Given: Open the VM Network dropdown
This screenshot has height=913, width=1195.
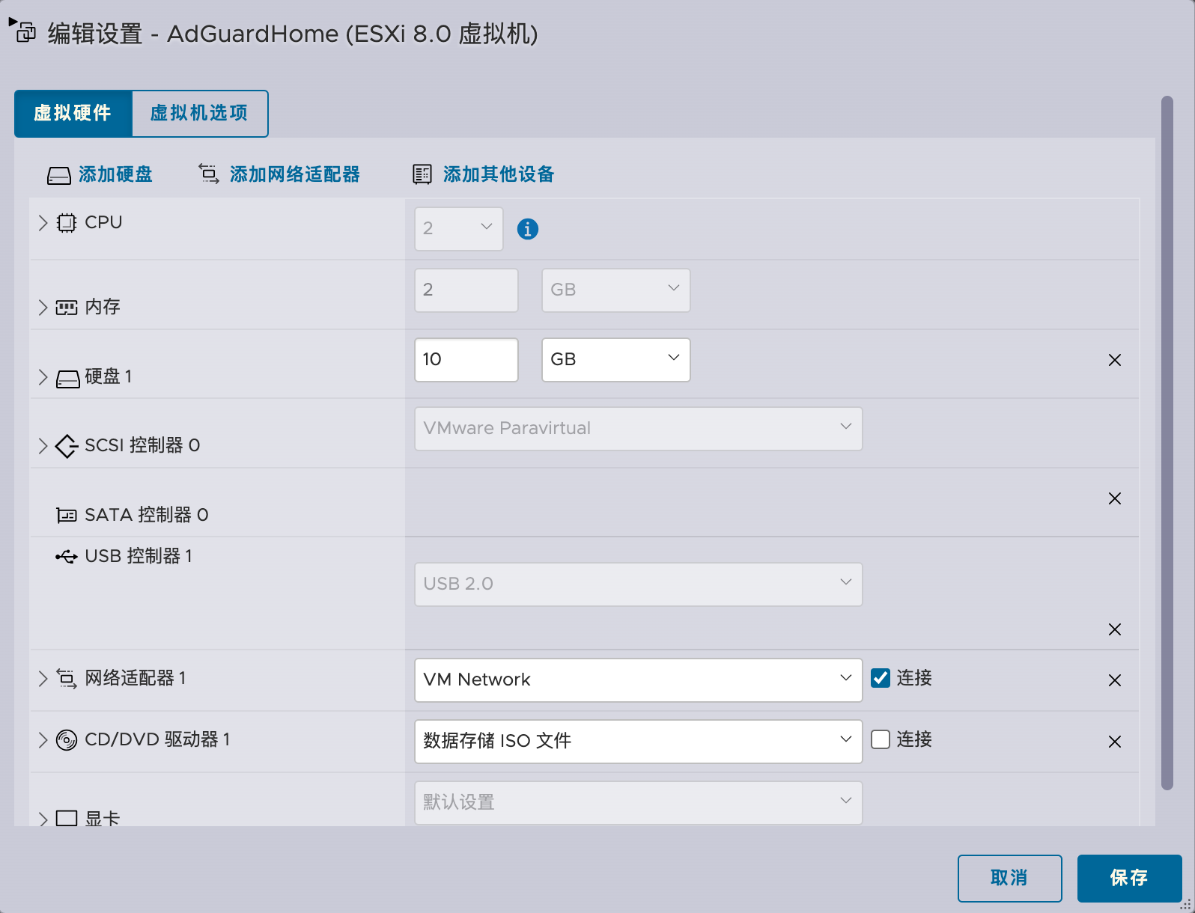Looking at the screenshot, I should [639, 680].
